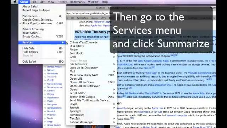Open the Bookmarks menu
This screenshot has height=128, width=227.
coord(77,2)
